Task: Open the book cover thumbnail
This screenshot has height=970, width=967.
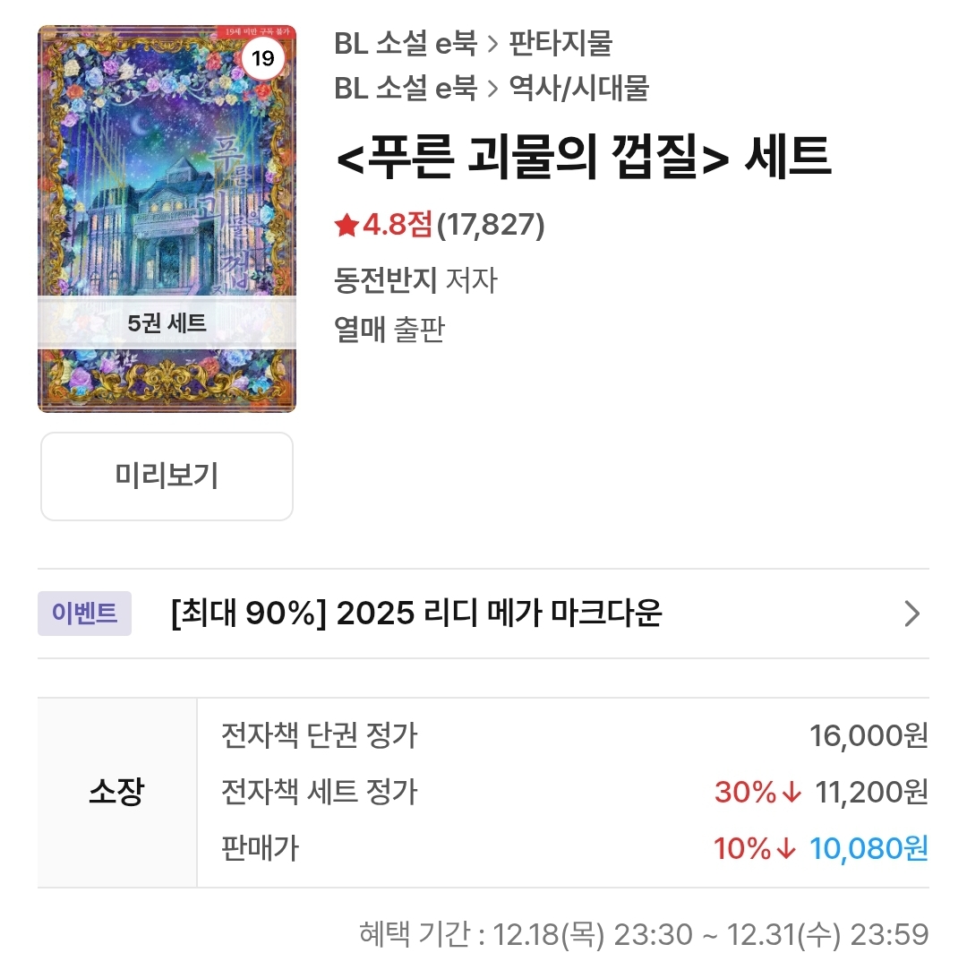Action: [x=167, y=219]
